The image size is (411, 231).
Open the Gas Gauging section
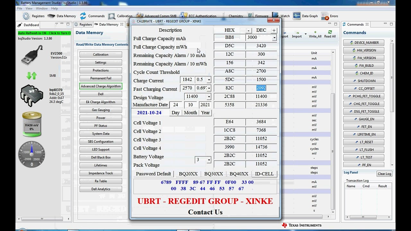point(101,110)
